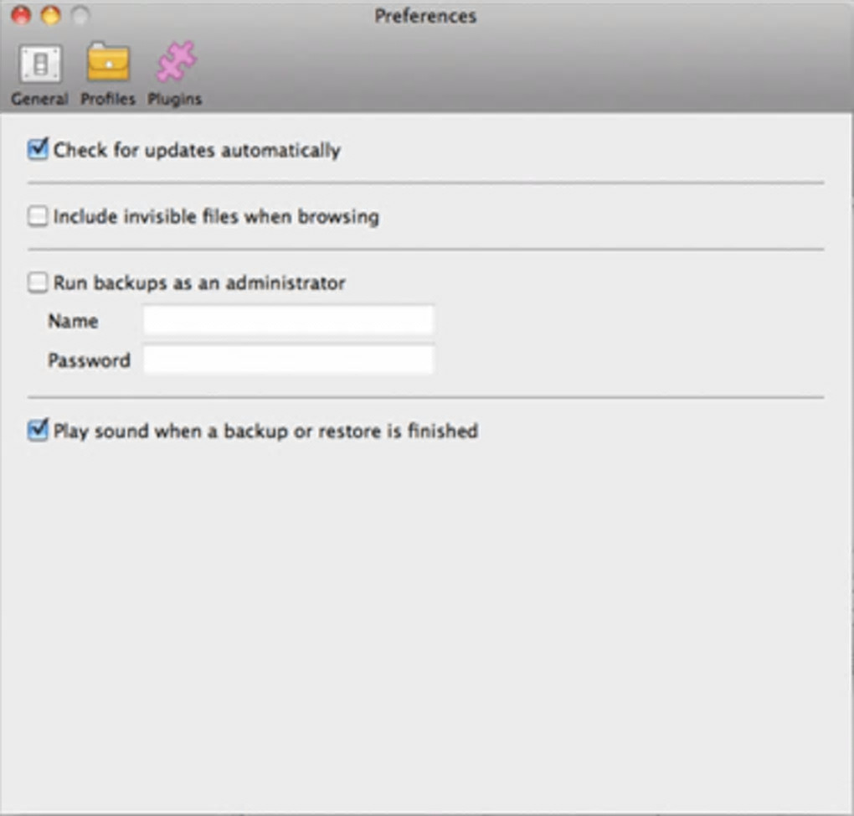Image resolution: width=854 pixels, height=816 pixels.
Task: Uncheck Check for updates automatically
Action: [38, 149]
